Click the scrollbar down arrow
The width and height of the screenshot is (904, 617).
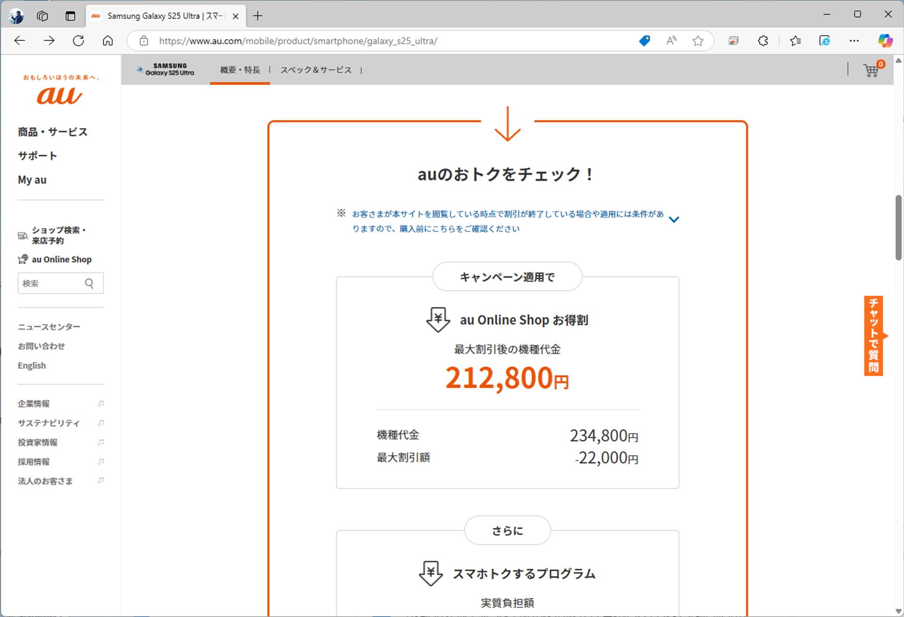tap(898, 611)
